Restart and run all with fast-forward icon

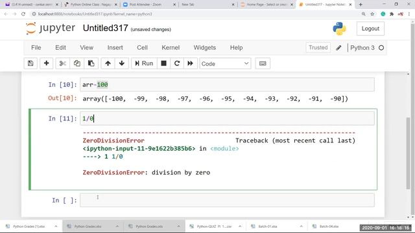pos(190,63)
